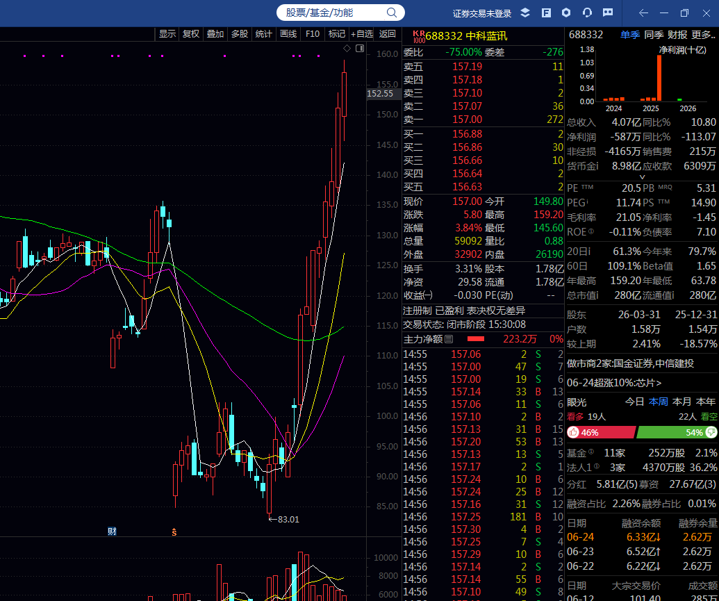Click the diamond icon atop chart
Viewport: 719px width, 601px height.
(x=347, y=48)
